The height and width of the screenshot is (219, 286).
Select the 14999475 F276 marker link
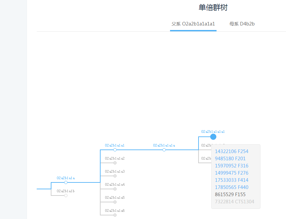[x=232, y=173]
